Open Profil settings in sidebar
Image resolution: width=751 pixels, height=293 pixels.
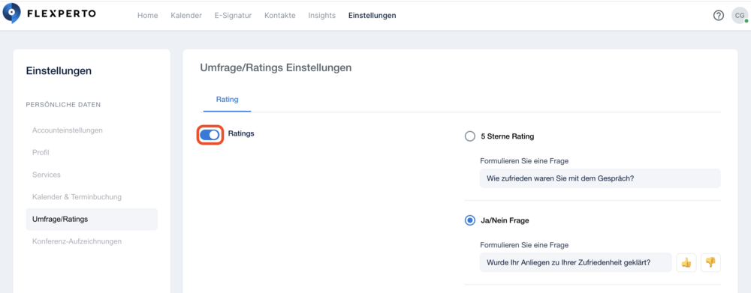pyautogui.click(x=41, y=152)
